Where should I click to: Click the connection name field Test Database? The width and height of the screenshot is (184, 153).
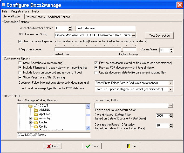106,28
